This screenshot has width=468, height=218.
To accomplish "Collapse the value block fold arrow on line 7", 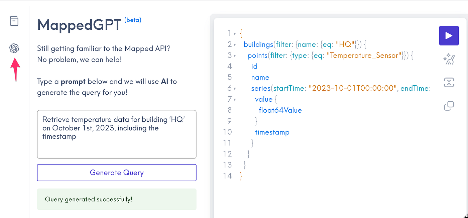I will point(235,100).
